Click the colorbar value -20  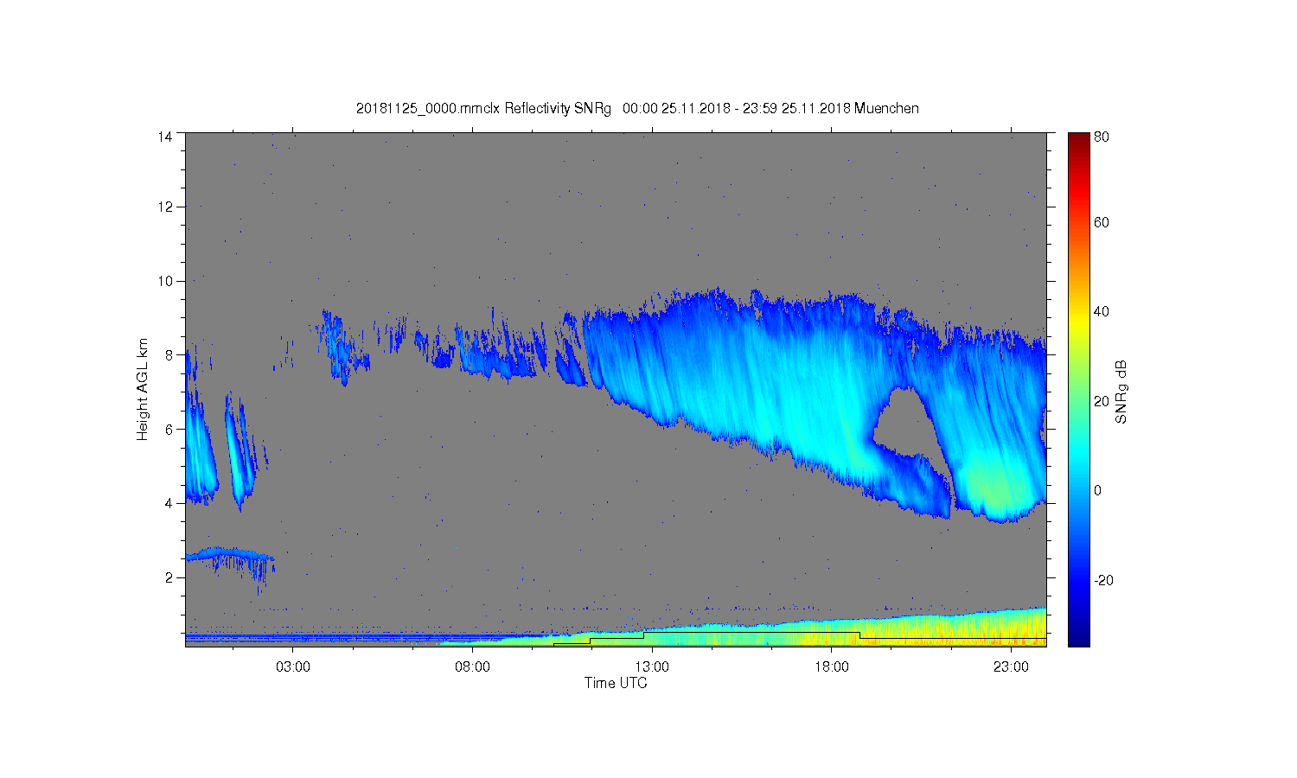[x=1103, y=580]
